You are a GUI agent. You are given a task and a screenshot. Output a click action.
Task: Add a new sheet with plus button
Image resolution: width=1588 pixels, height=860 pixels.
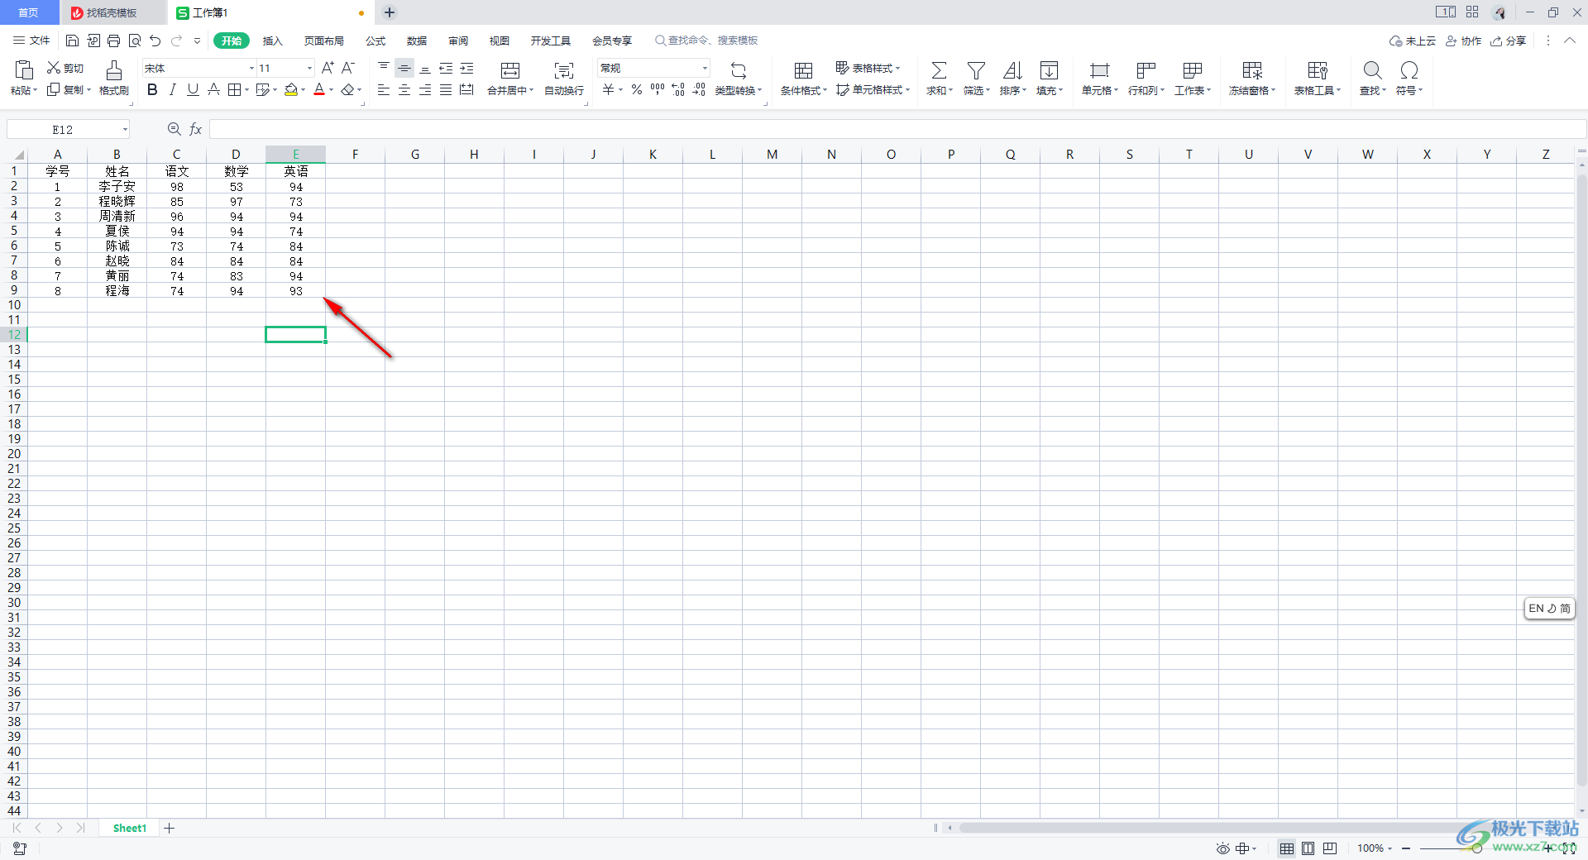tap(170, 828)
